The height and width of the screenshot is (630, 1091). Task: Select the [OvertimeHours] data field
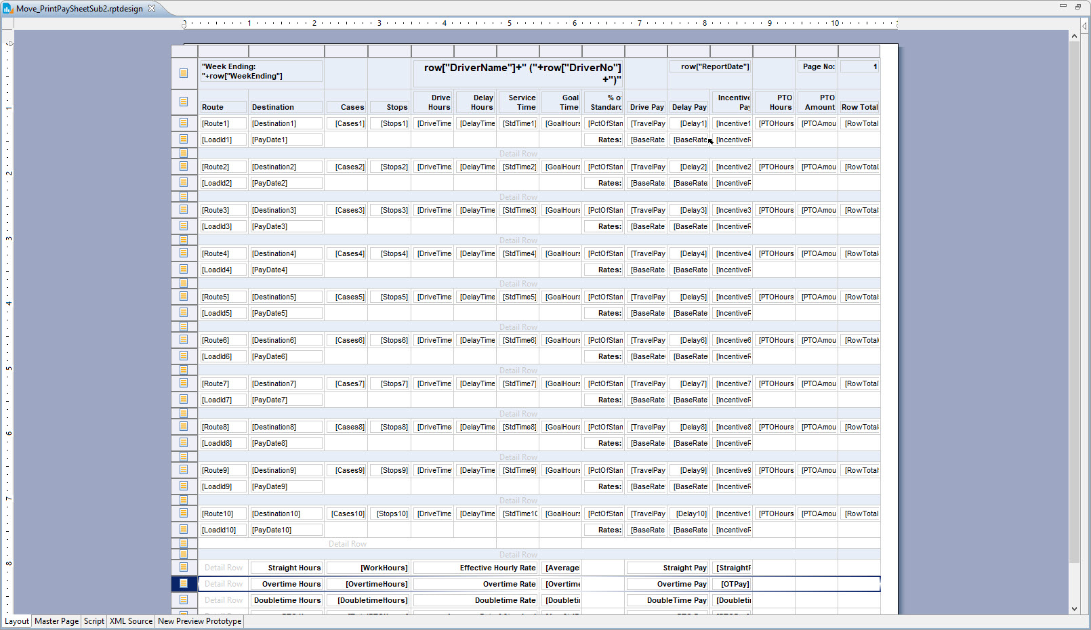368,584
